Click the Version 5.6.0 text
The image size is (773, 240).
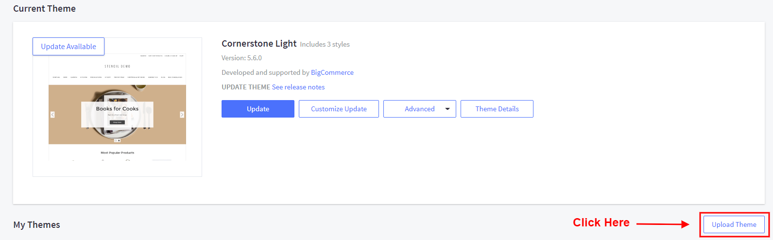241,58
